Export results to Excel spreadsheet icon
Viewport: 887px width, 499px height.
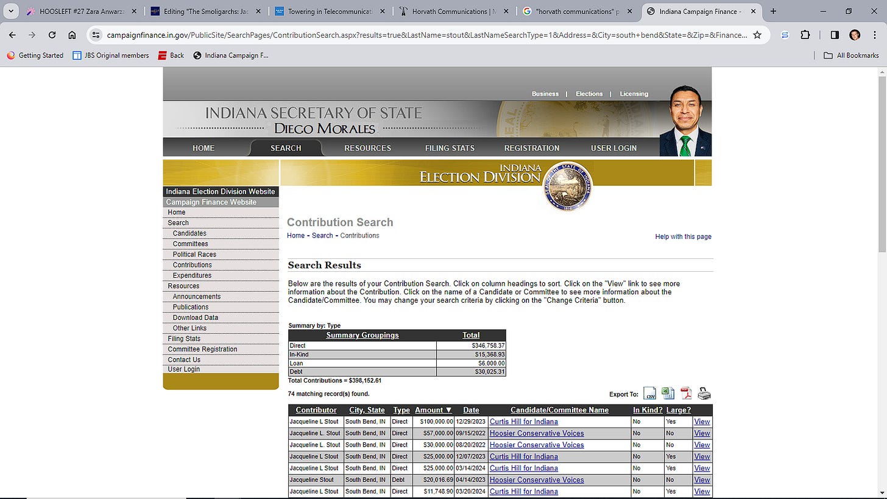click(668, 394)
